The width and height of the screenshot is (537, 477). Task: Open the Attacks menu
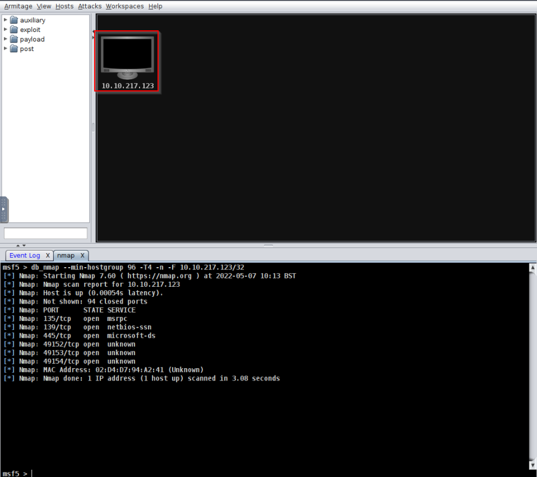[90, 6]
